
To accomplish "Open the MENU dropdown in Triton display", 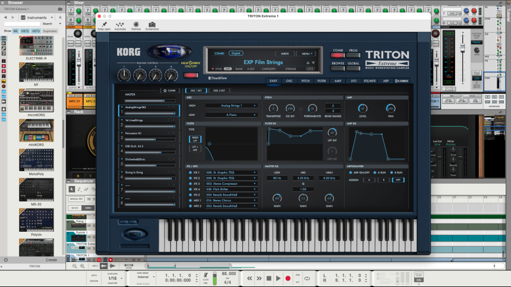I will [x=307, y=53].
